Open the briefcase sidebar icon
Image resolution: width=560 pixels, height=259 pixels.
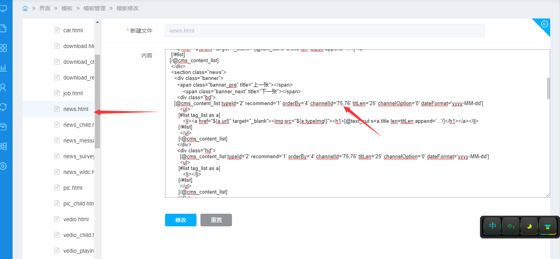click(x=3, y=127)
